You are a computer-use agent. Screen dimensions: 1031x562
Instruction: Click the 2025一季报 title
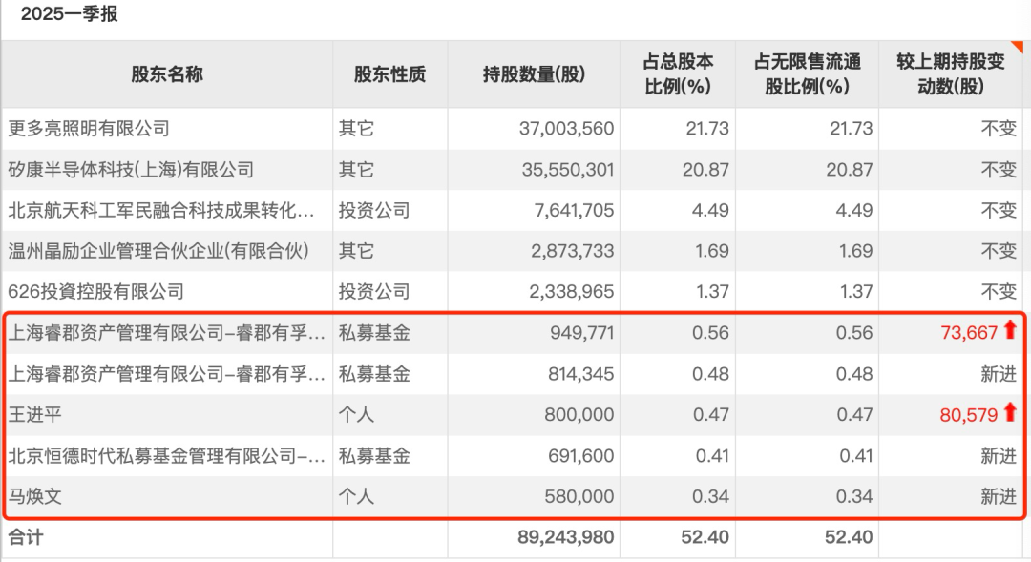69,13
